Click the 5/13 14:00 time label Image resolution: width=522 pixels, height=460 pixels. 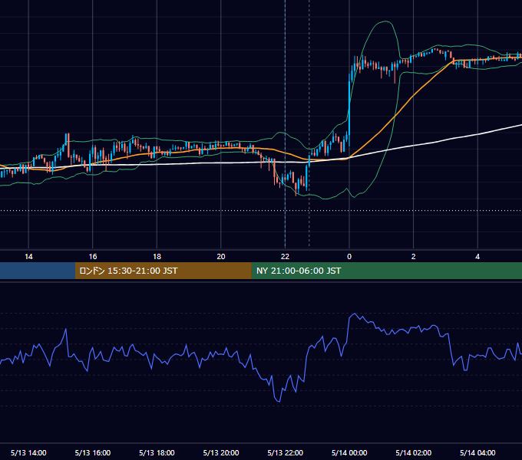click(x=28, y=452)
